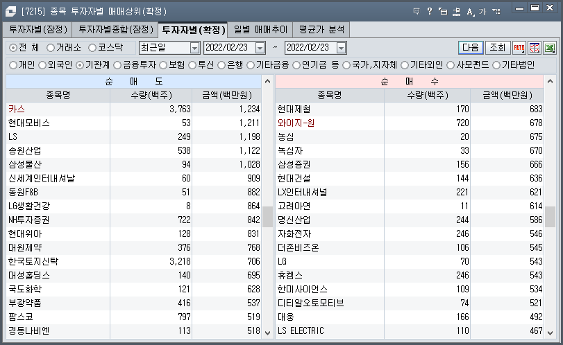Click the 순매도 table's 종목명 column header

(x=58, y=96)
